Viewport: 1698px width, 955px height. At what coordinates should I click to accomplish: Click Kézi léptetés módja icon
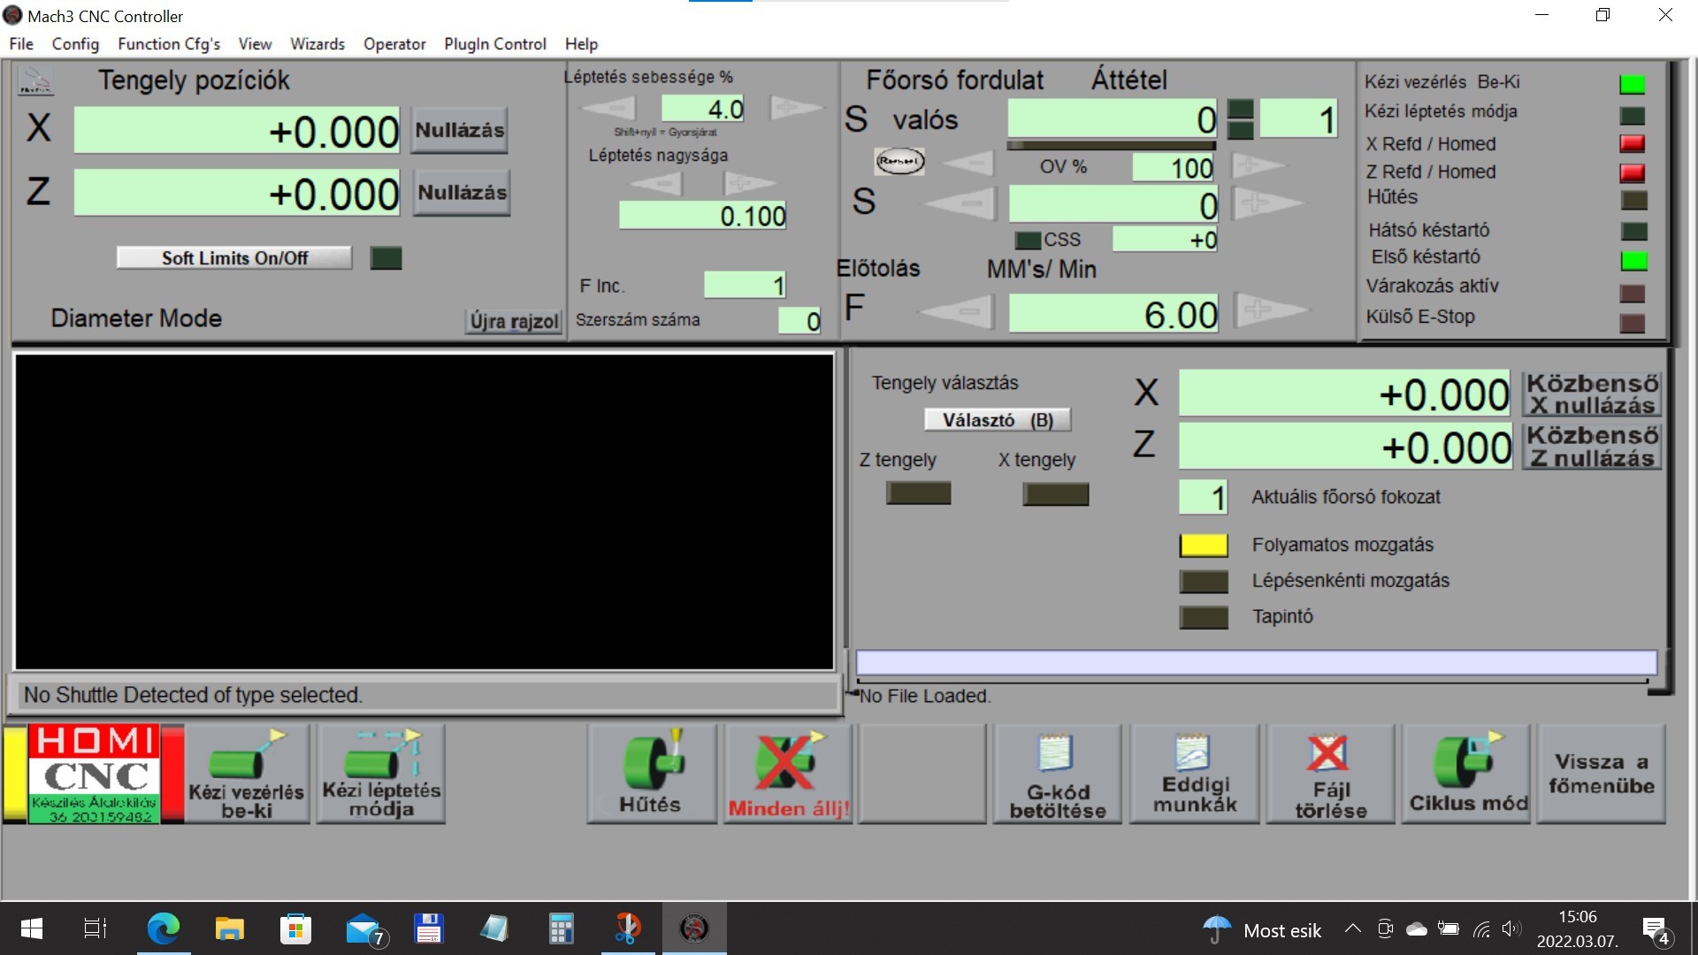(x=381, y=774)
